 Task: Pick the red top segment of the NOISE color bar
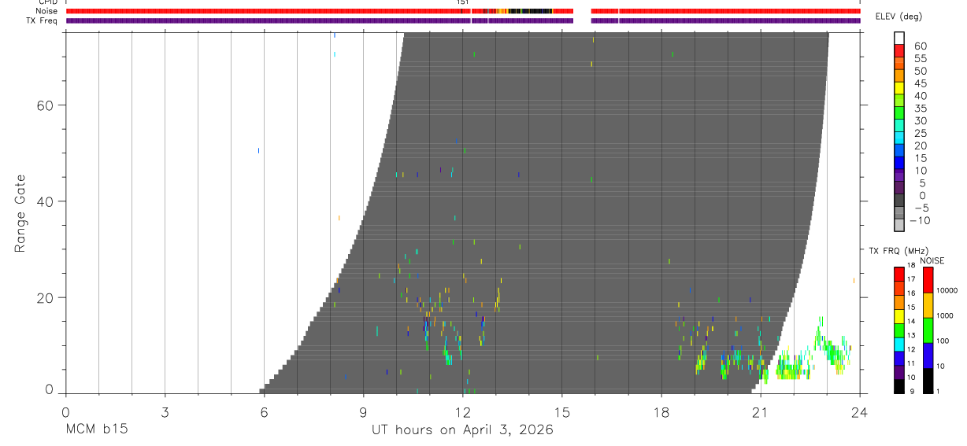click(x=928, y=279)
